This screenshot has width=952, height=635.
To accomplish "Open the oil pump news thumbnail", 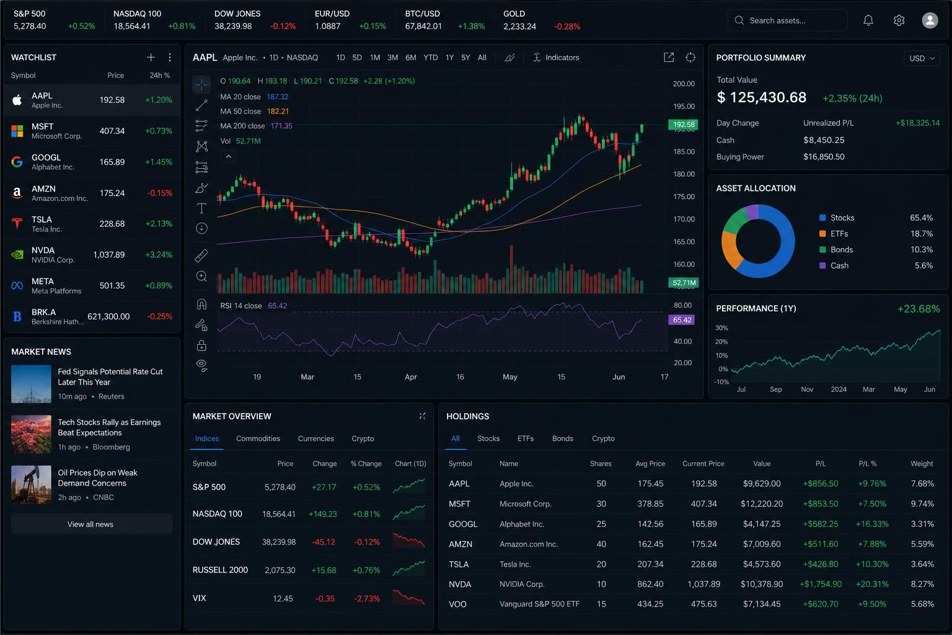I will click(x=31, y=484).
